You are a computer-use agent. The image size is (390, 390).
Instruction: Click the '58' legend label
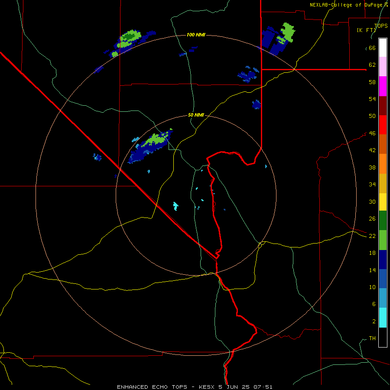[x=372, y=82]
